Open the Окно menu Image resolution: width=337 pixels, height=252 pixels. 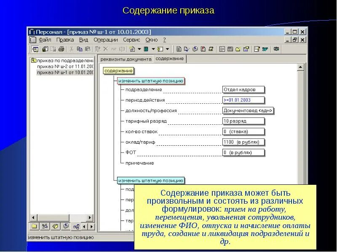[x=151, y=40]
